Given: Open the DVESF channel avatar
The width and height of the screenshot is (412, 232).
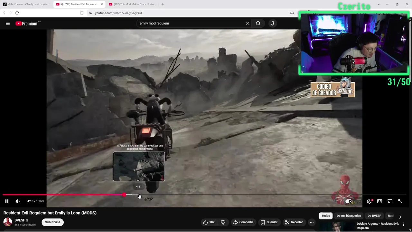Looking at the screenshot, I should (8, 222).
